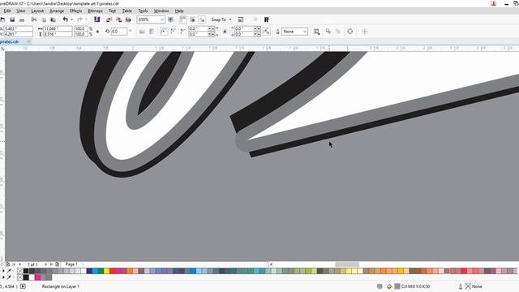
Task: Open the Undo history dropdown arrow
Action: click(72, 19)
